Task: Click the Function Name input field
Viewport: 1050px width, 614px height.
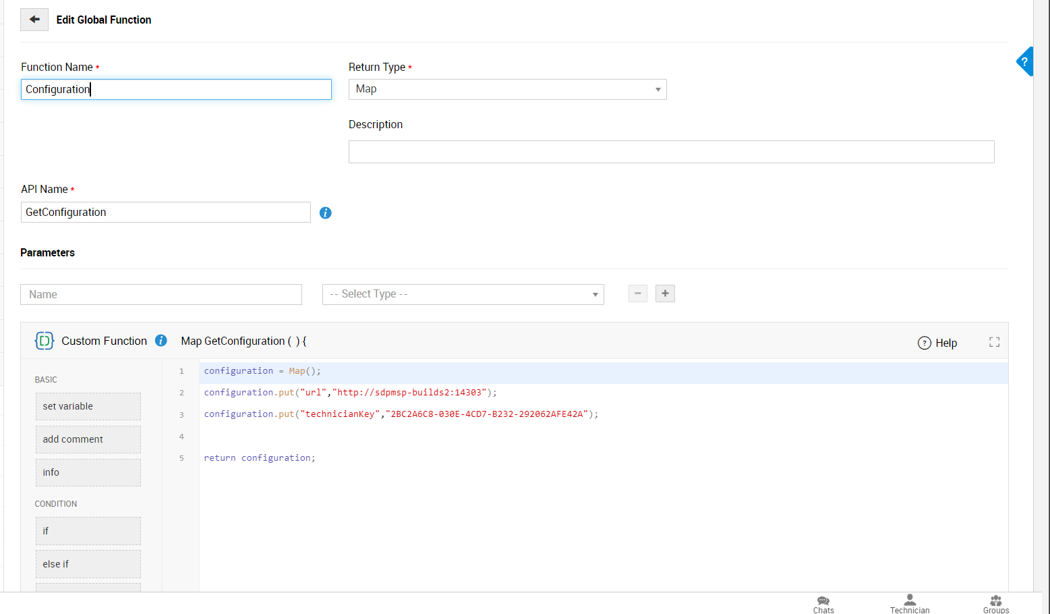Action: coord(176,89)
